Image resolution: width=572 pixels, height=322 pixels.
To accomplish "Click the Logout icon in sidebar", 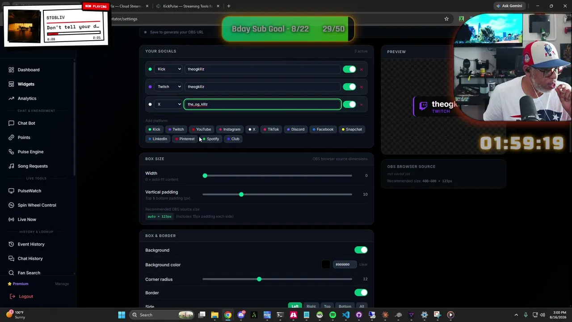I will coord(13,297).
